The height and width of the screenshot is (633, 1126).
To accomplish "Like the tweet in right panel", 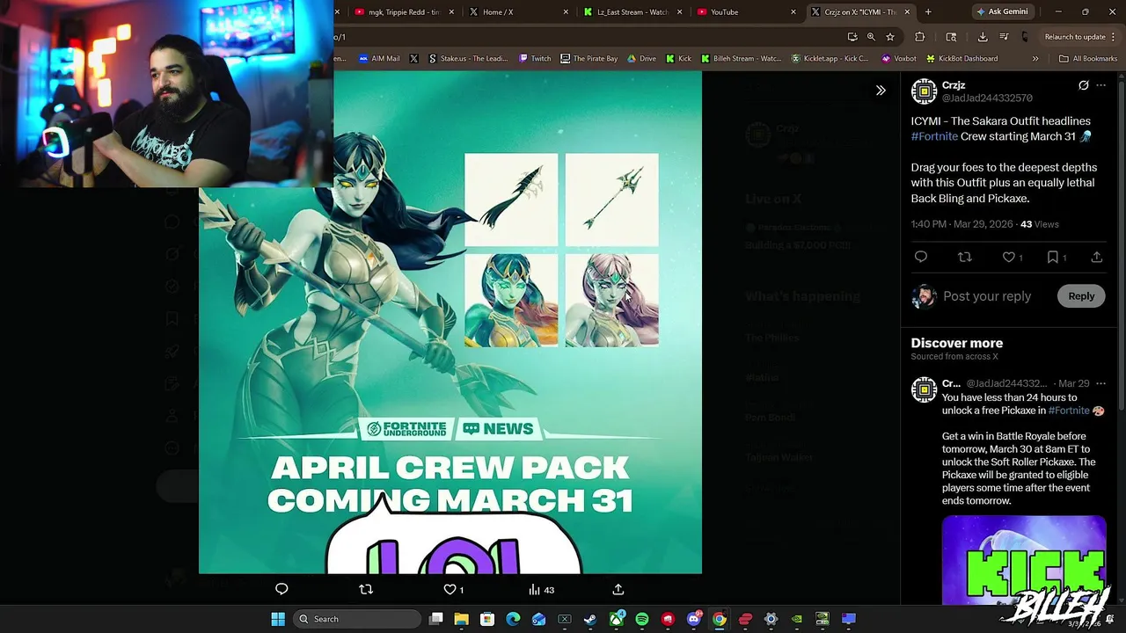I will tap(1009, 257).
